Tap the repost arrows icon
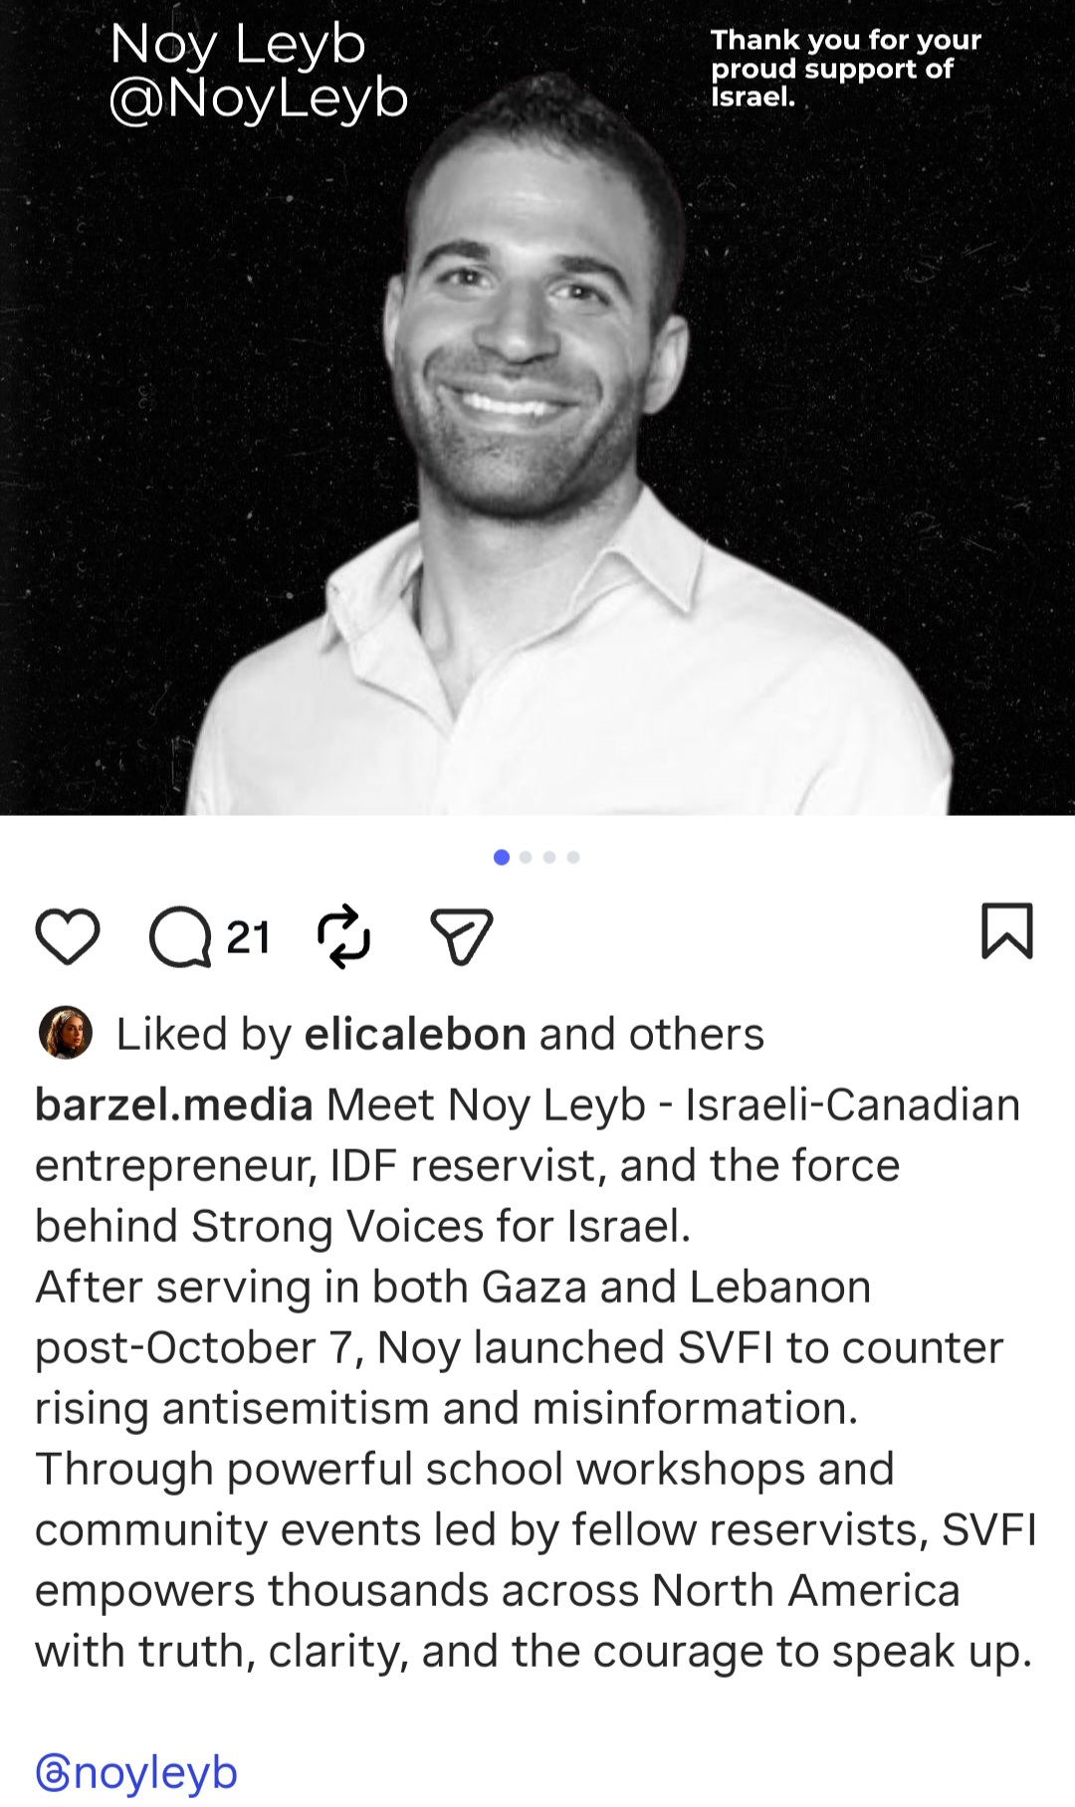 343,936
